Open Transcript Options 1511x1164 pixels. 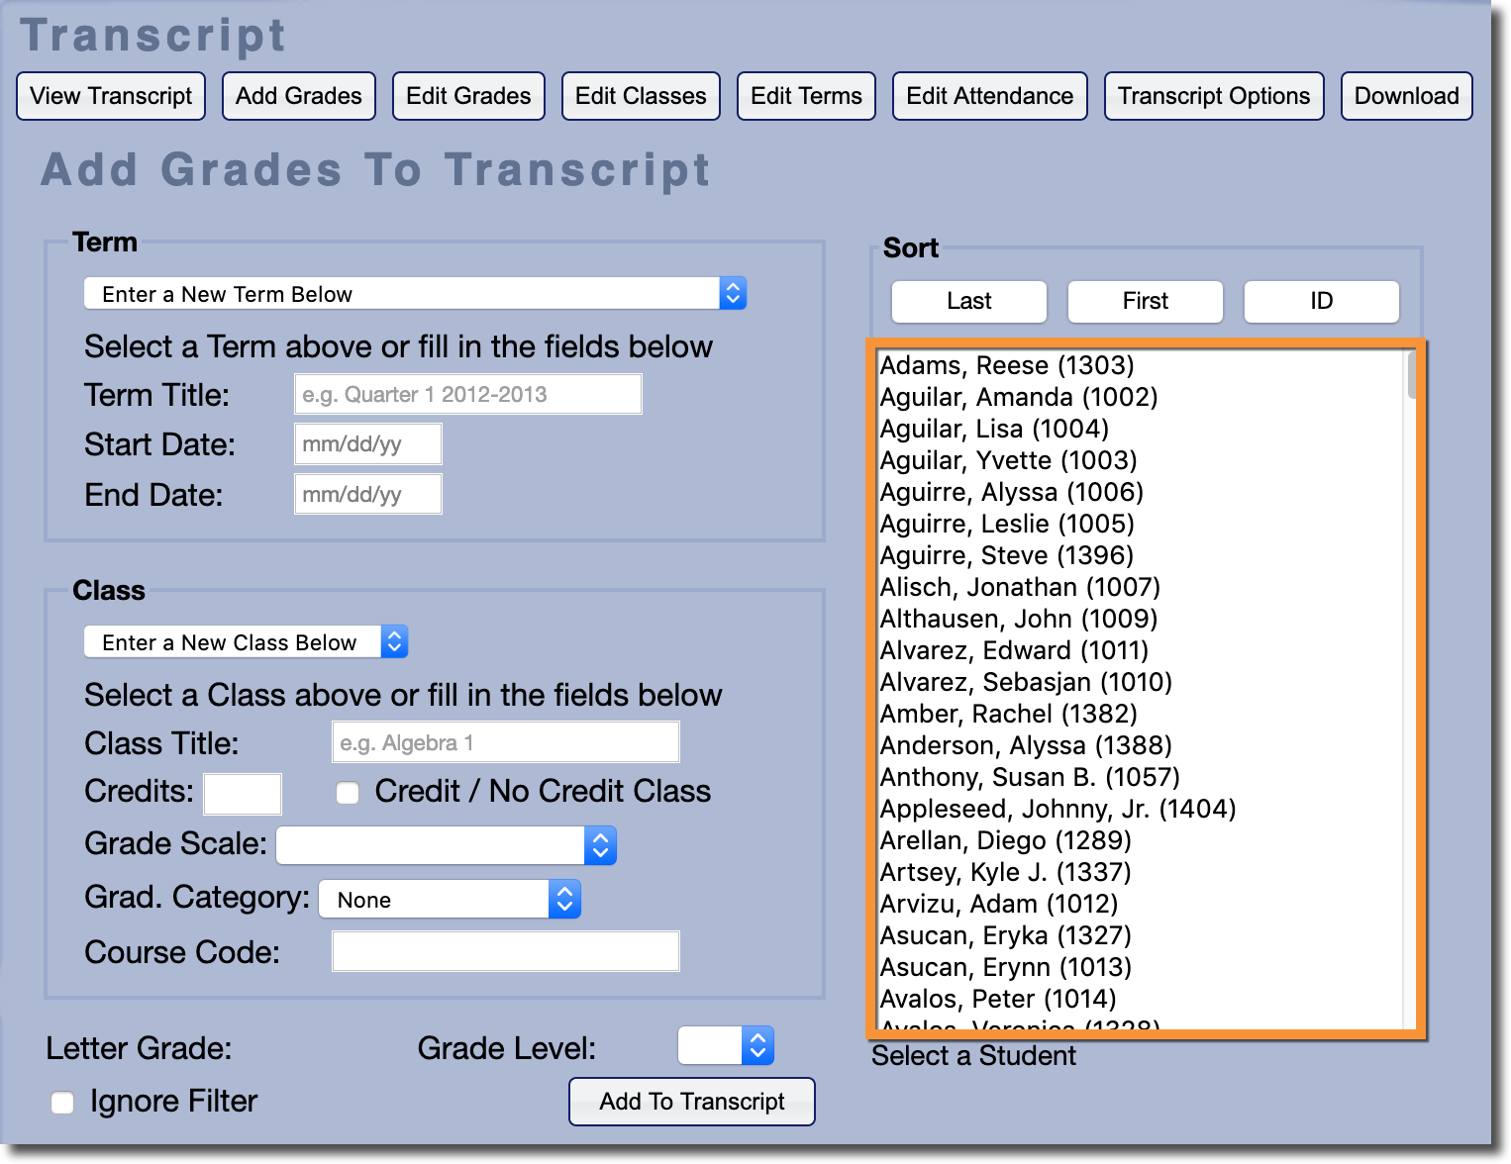pos(1213,96)
